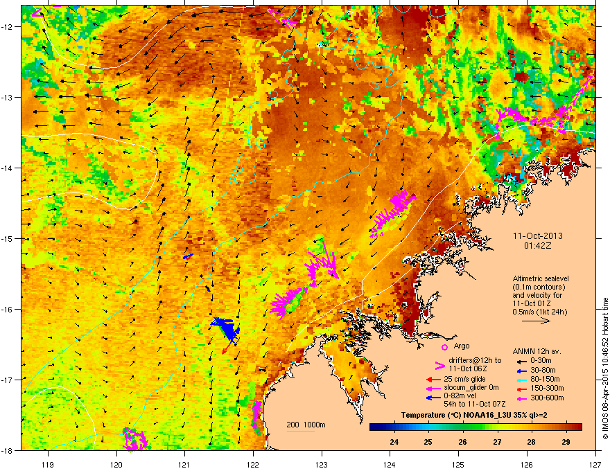Click the '26' color bar tick label
The height and width of the screenshot is (471, 610).
[x=462, y=442]
